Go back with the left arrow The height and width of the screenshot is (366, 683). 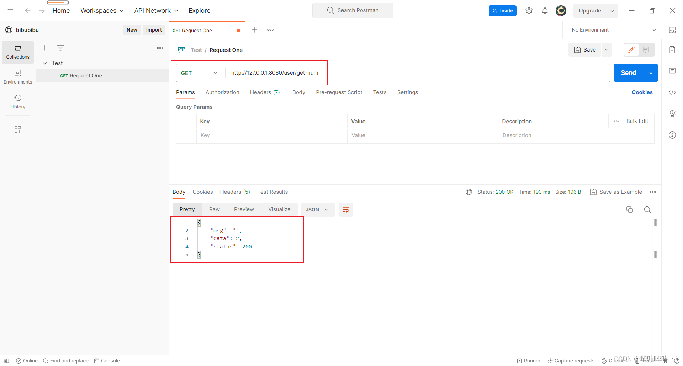28,11
